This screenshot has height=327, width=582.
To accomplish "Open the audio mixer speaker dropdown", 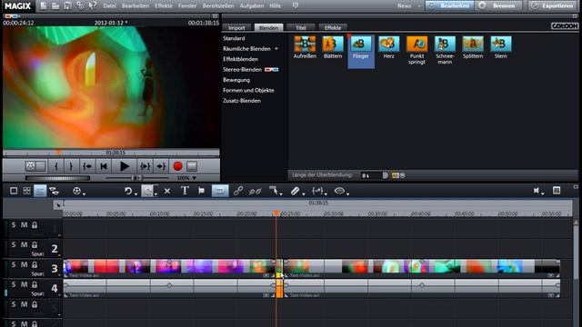I will (x=543, y=193).
